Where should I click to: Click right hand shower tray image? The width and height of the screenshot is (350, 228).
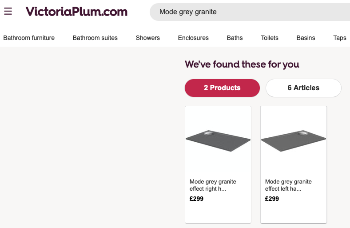click(218, 140)
